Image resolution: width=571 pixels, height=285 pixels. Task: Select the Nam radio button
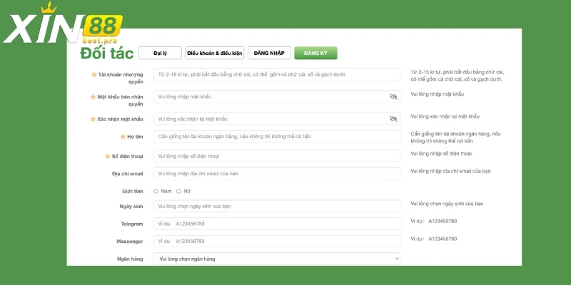click(x=156, y=191)
